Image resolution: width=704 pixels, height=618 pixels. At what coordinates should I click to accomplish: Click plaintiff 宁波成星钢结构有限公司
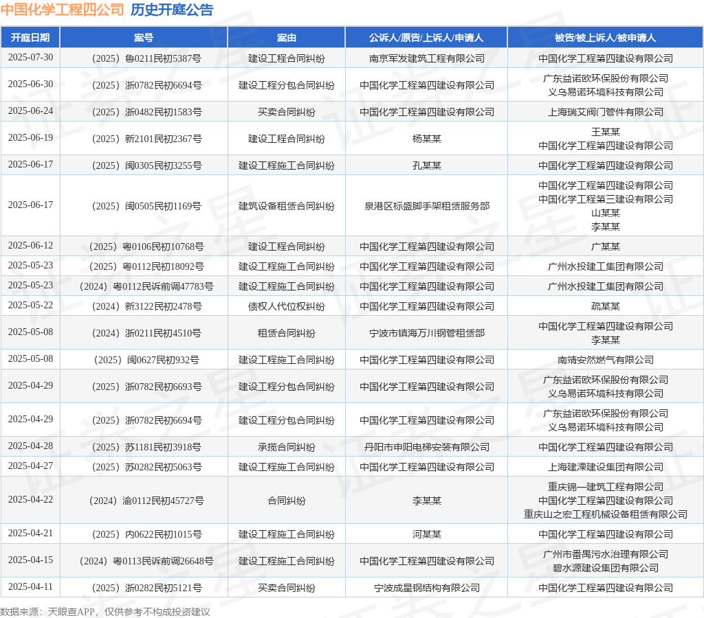click(x=427, y=588)
